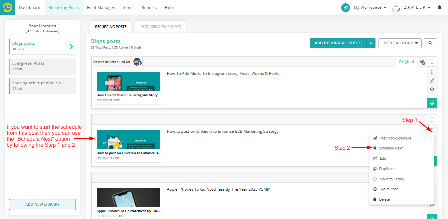Click the Apple iPhones post thumbnail
The width and height of the screenshot is (448, 219).
(128, 197)
